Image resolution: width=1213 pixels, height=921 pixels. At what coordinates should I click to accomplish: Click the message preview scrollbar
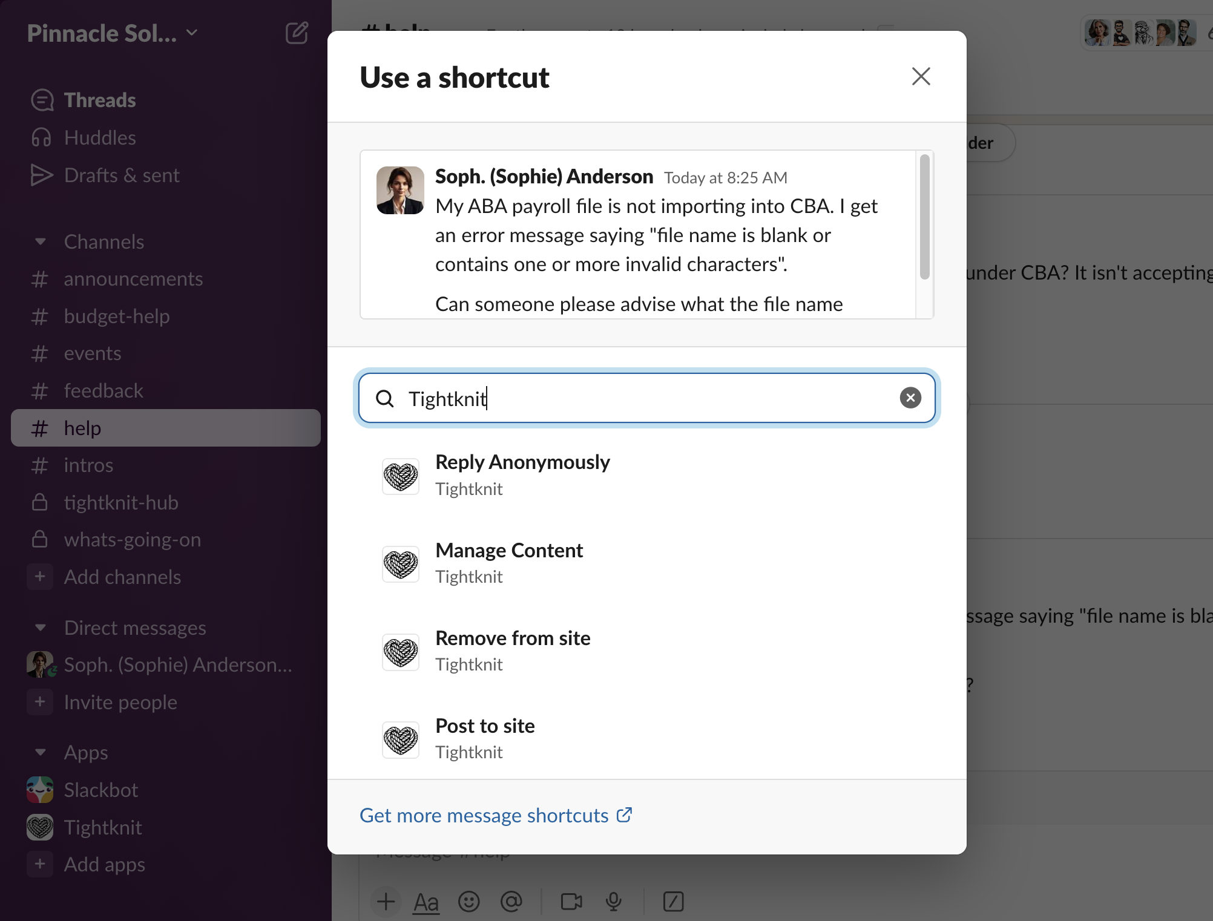click(x=924, y=217)
